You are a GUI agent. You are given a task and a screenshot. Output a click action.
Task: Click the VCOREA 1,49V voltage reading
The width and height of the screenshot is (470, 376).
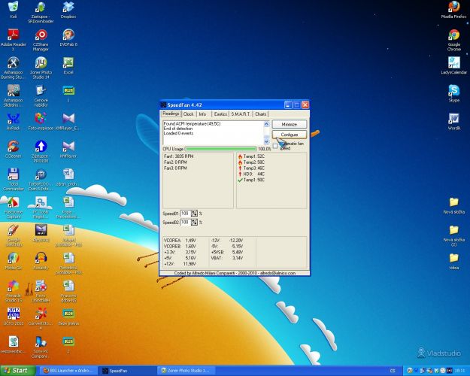click(180, 241)
